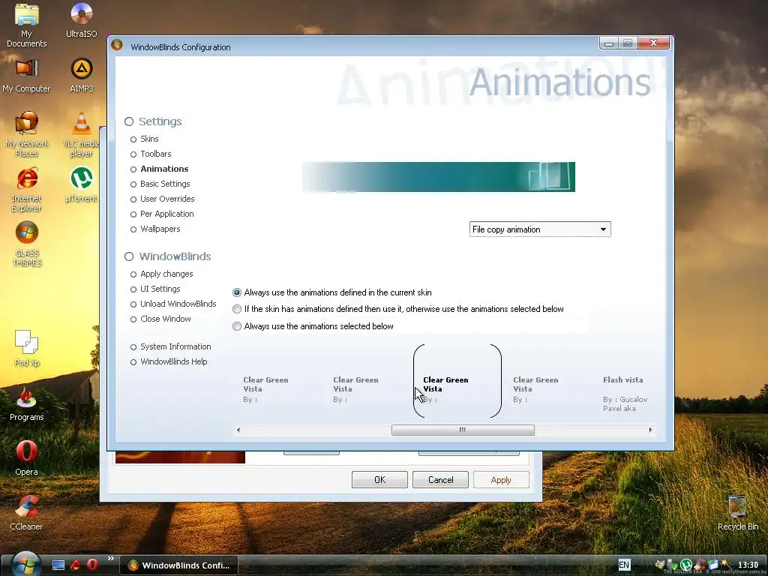Click WindowBlinds icon in title bar
This screenshot has width=768, height=576.
117,45
